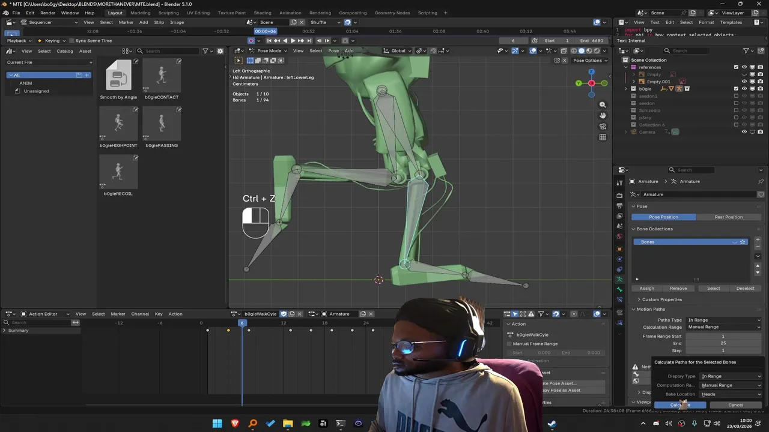Screen dimensions: 769x432
Task: Cancel the Calculate Paths dialog
Action: coord(735,405)
